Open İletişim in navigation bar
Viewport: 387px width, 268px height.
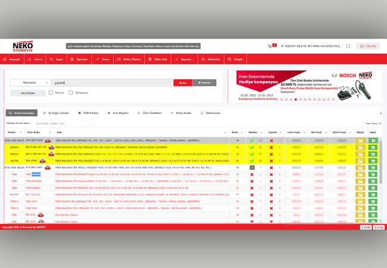pyautogui.click(x=235, y=59)
